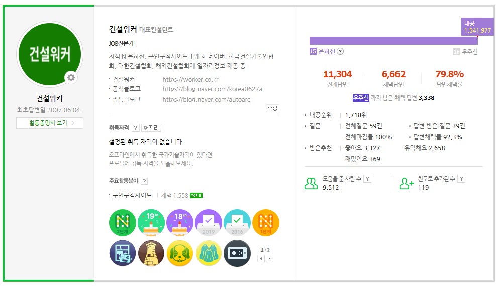Click the two-people 도움을 준 사람 icon
Screen dimensions: 496x286
point(311,183)
